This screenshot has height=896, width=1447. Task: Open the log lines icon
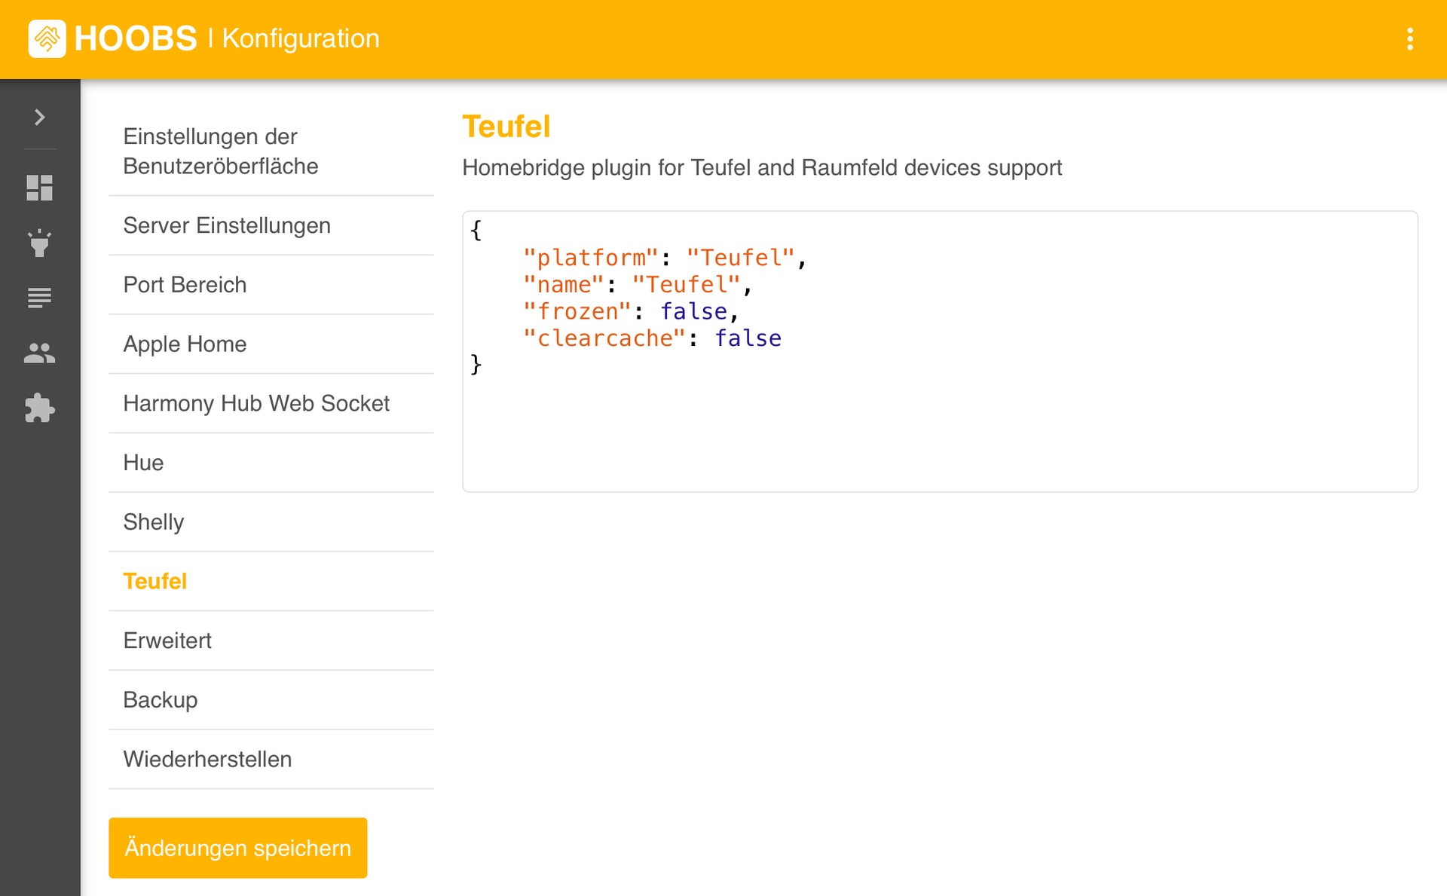[40, 298]
